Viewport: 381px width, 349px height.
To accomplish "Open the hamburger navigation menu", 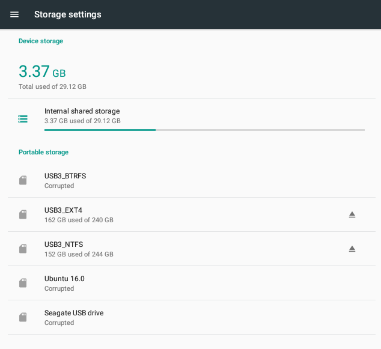I will tap(14, 14).
